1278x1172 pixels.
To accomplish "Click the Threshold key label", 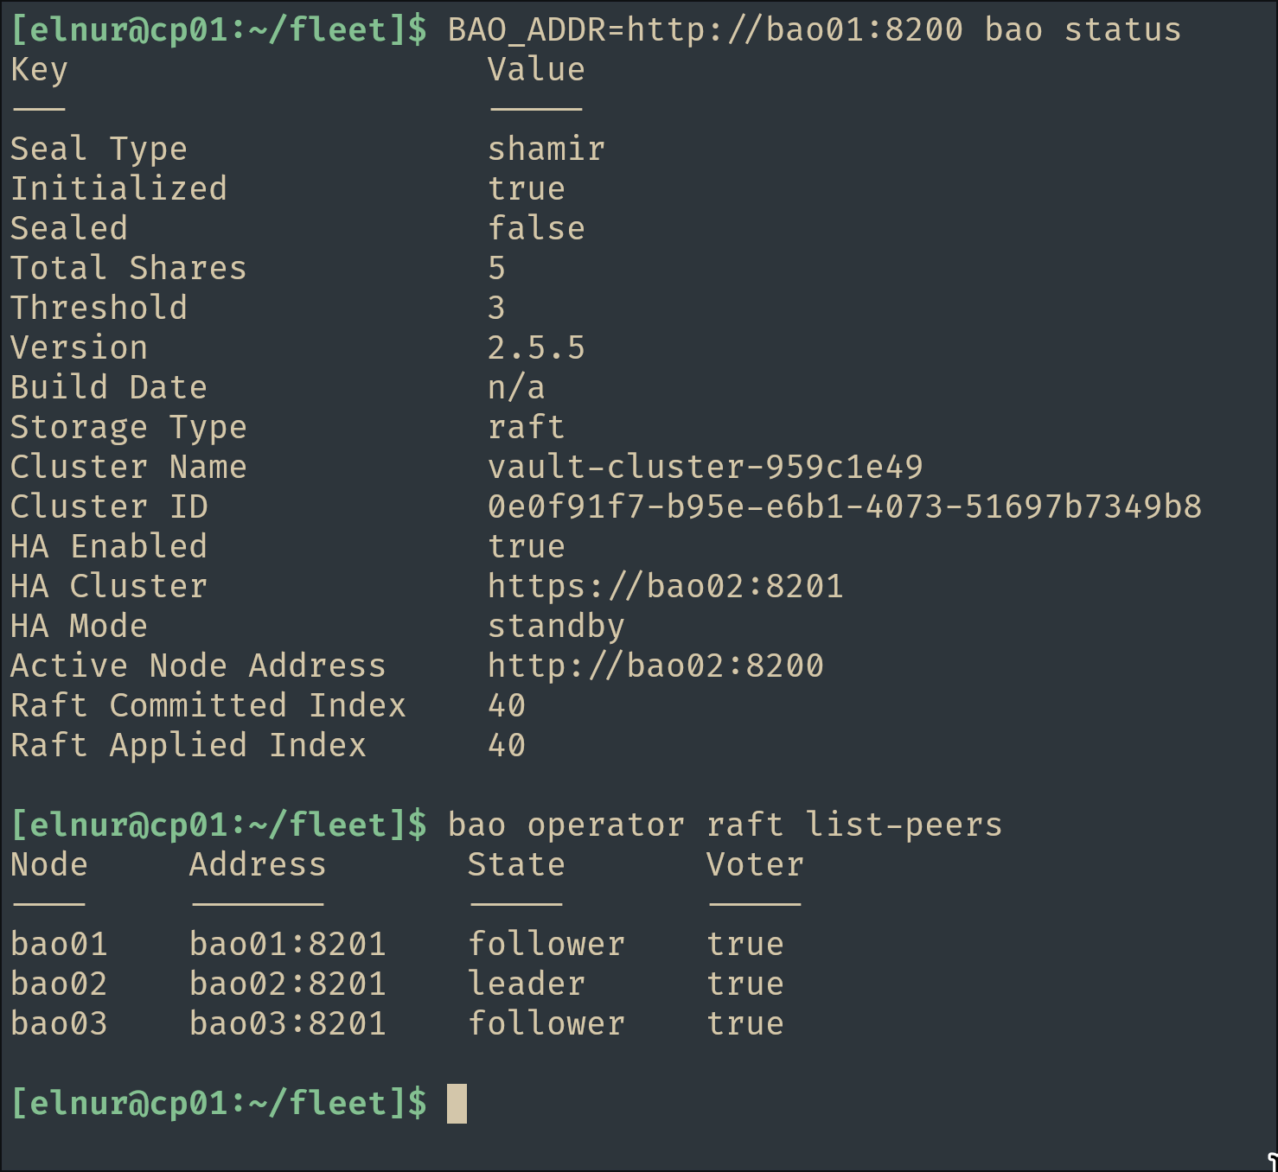I will click(x=99, y=308).
